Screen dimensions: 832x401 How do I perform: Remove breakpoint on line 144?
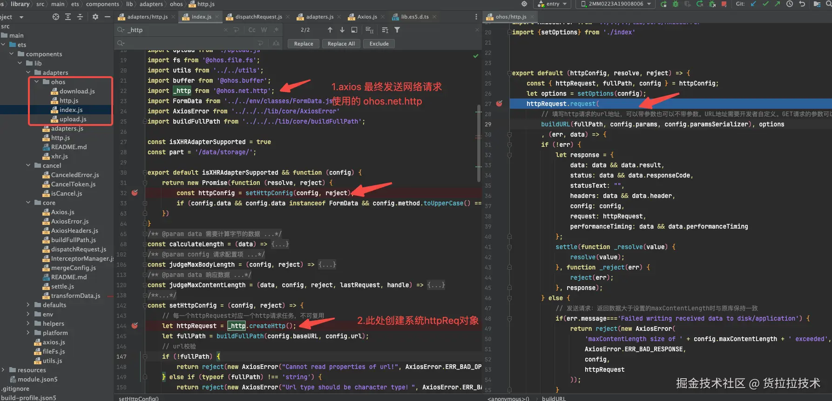coord(135,326)
